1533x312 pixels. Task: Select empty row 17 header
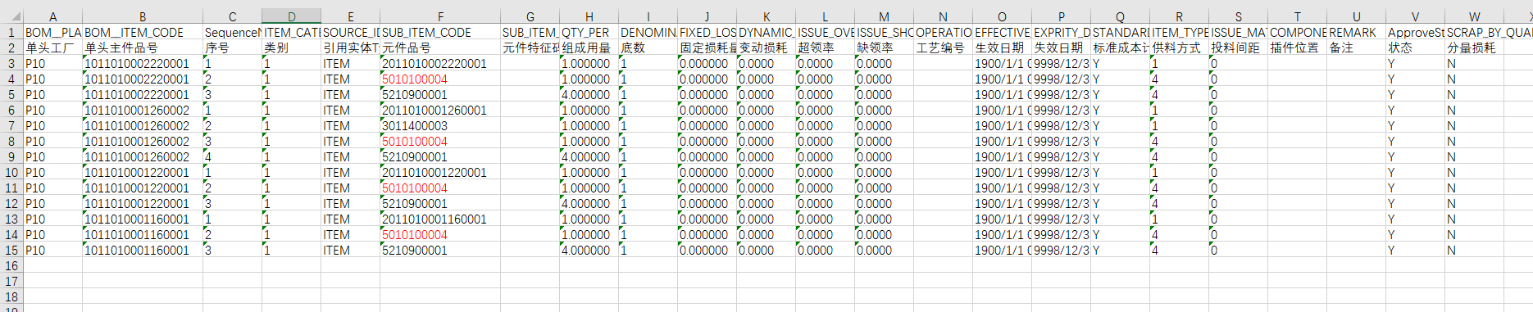coord(11,281)
